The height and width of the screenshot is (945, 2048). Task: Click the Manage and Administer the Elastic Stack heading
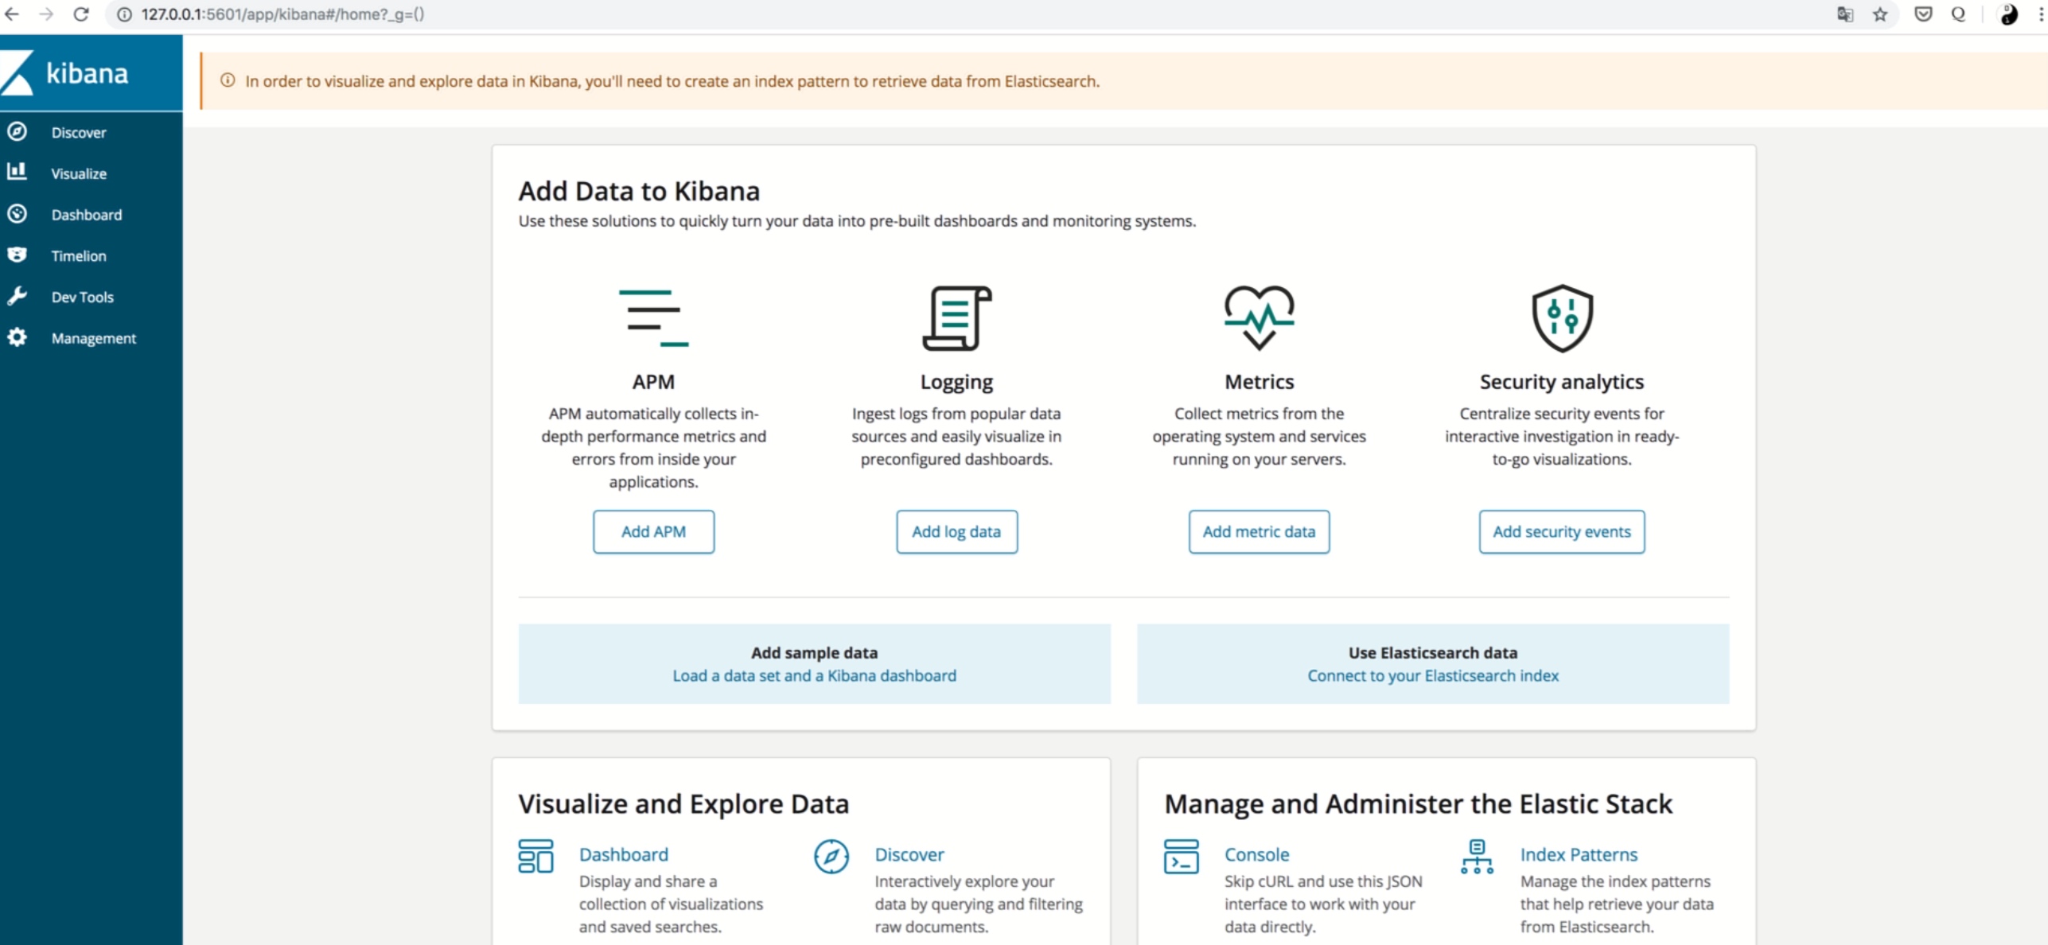1418,803
